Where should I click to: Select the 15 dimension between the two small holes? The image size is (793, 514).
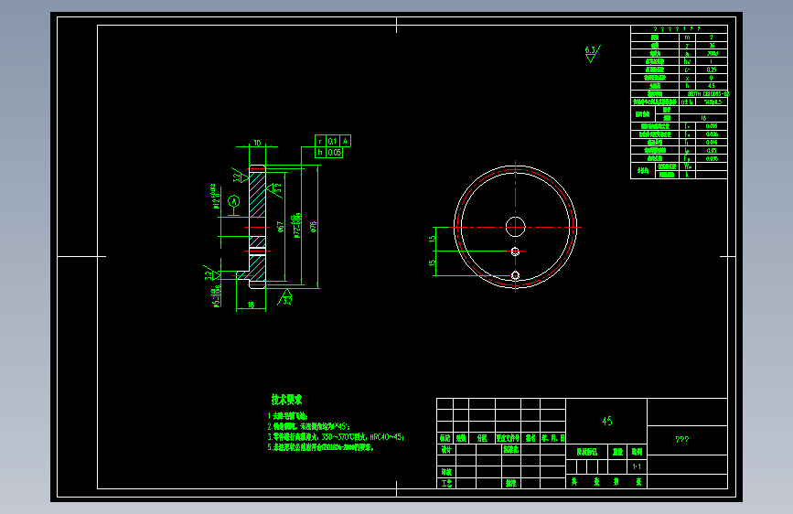point(433,263)
